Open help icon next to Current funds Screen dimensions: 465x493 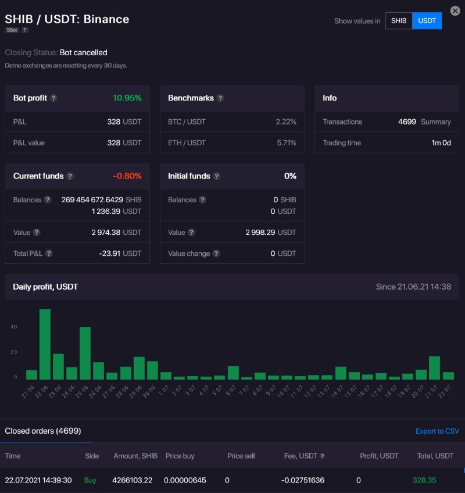(x=70, y=176)
